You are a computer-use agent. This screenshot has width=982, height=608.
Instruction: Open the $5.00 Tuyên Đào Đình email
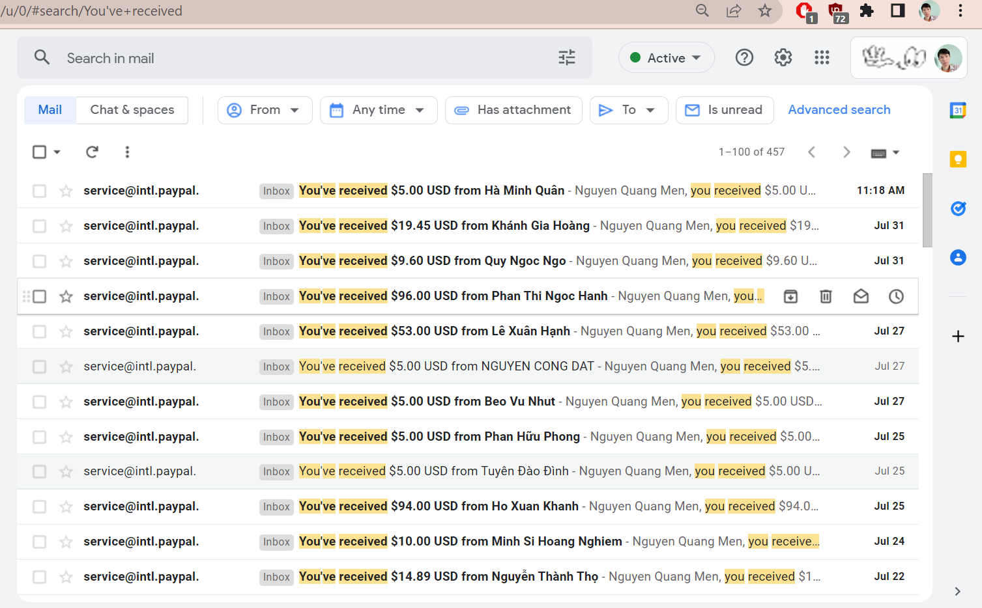pyautogui.click(x=468, y=471)
